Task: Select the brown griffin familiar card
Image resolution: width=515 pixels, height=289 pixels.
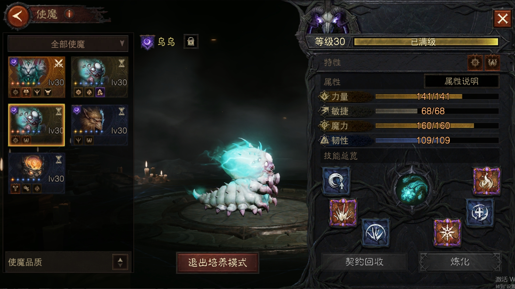Action: [x=99, y=125]
